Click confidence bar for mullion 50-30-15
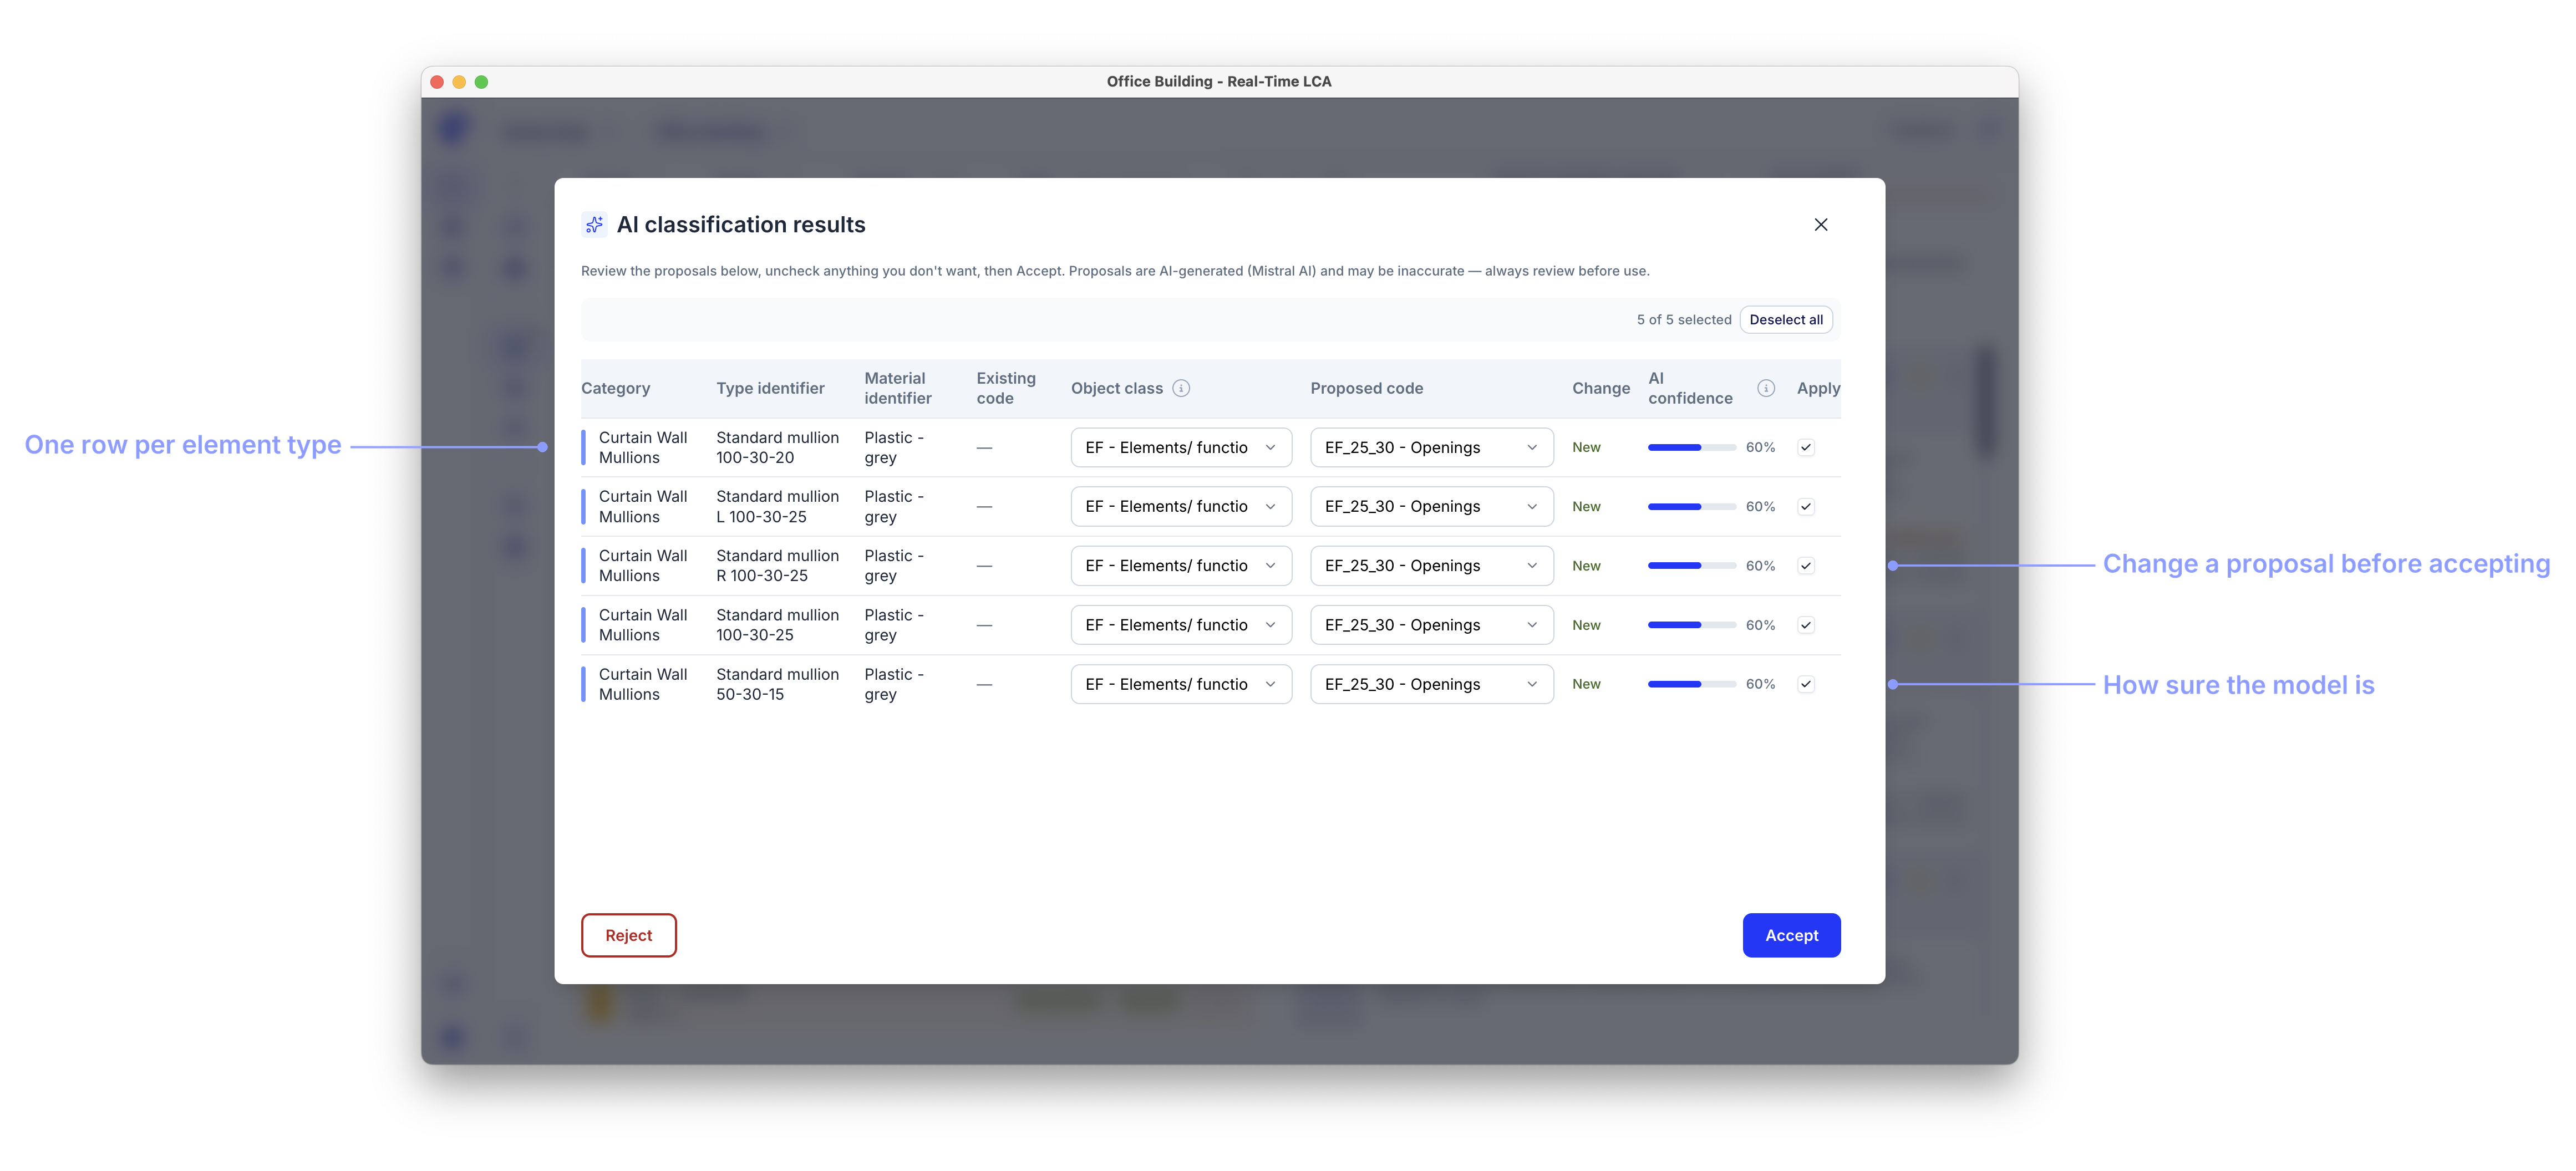2576x1171 pixels. [1691, 684]
